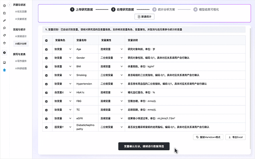Uncheck the HbA1c variable checkbox
The image size is (255, 159).
[x=46, y=93]
